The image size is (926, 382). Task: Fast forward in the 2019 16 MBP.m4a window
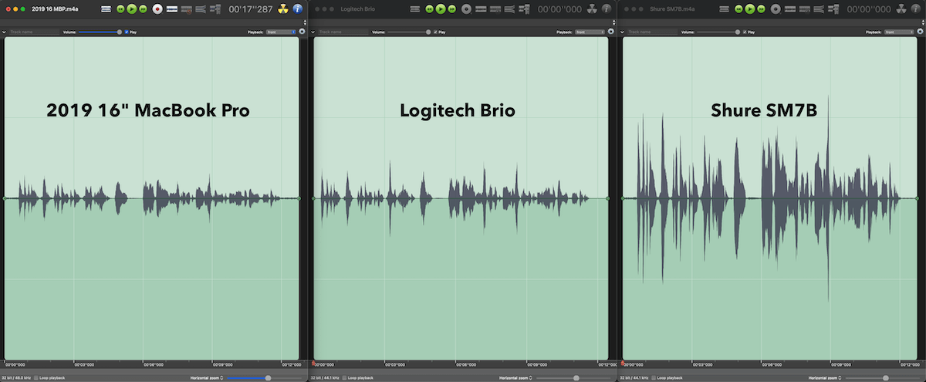(x=143, y=9)
